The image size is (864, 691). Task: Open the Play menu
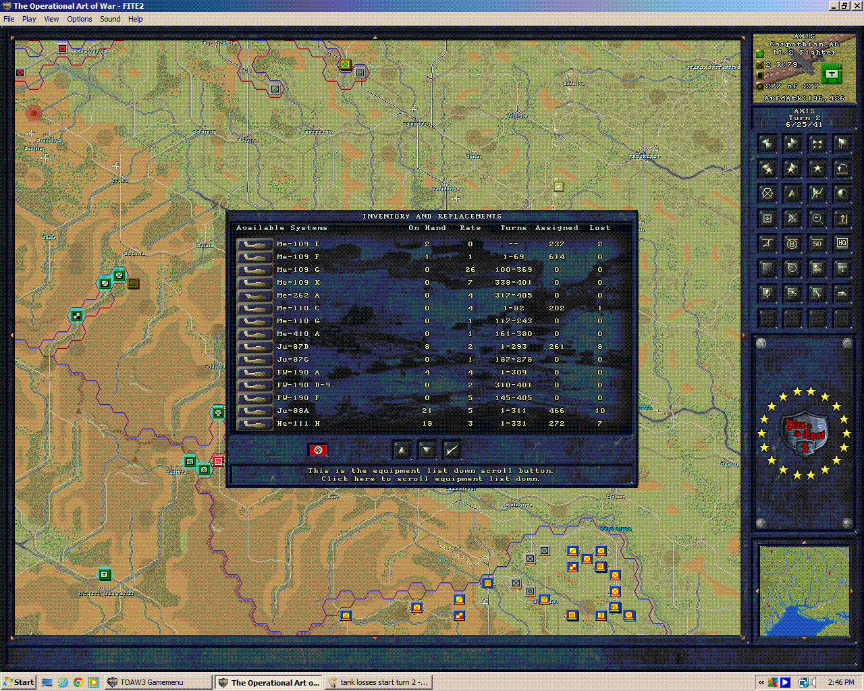tap(28, 19)
